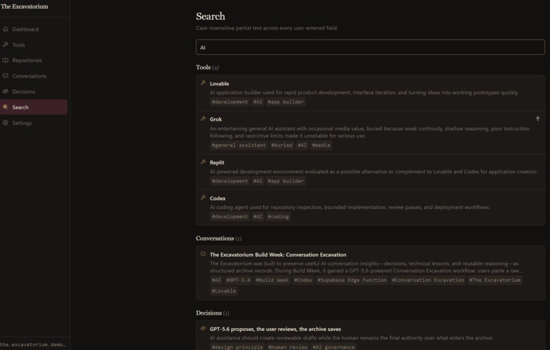This screenshot has height=350, width=550.
Task: Click the #The Excavatorium tag
Action: pos(495,280)
